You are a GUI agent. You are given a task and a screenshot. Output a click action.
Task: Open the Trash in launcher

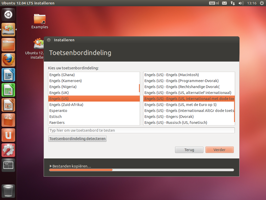coord(8,191)
